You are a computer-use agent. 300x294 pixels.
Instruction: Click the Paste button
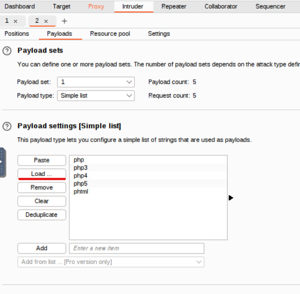[x=42, y=160]
